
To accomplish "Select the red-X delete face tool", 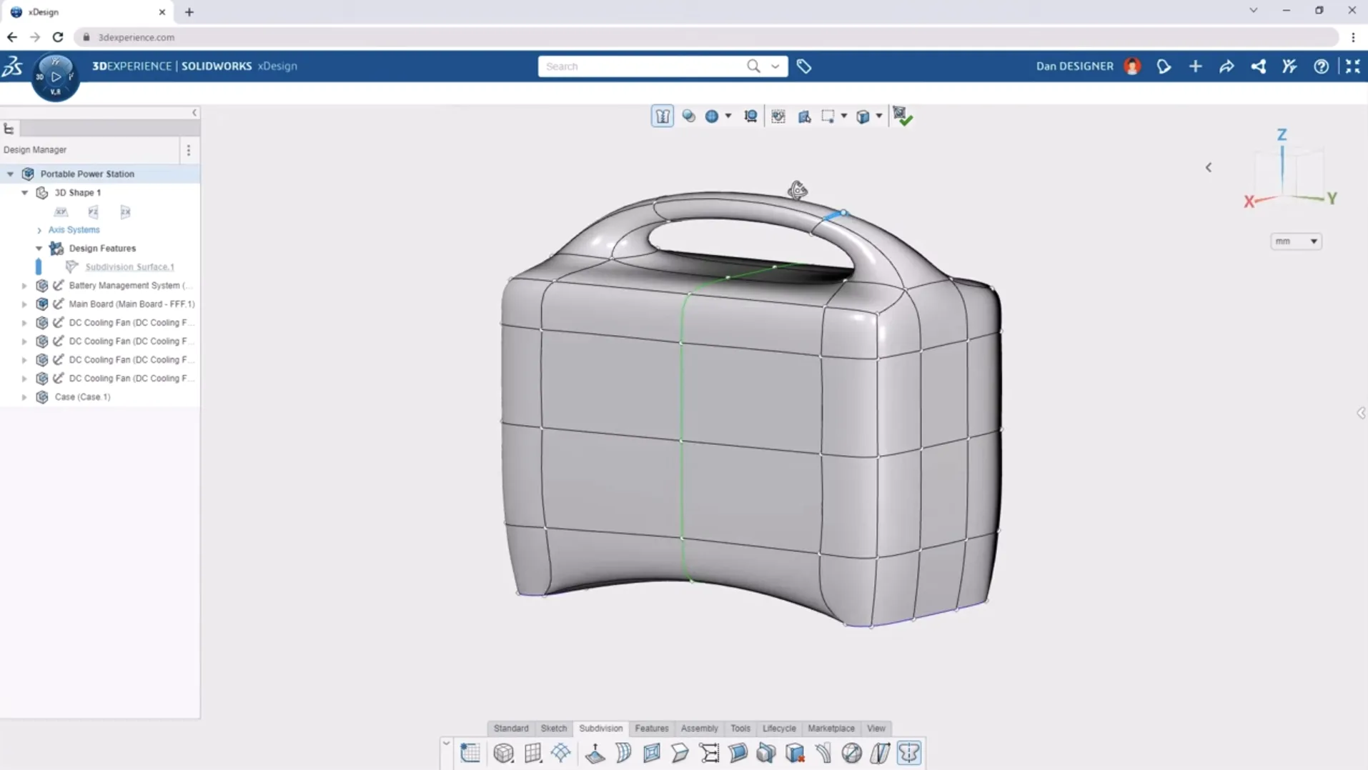I will 795,753.
